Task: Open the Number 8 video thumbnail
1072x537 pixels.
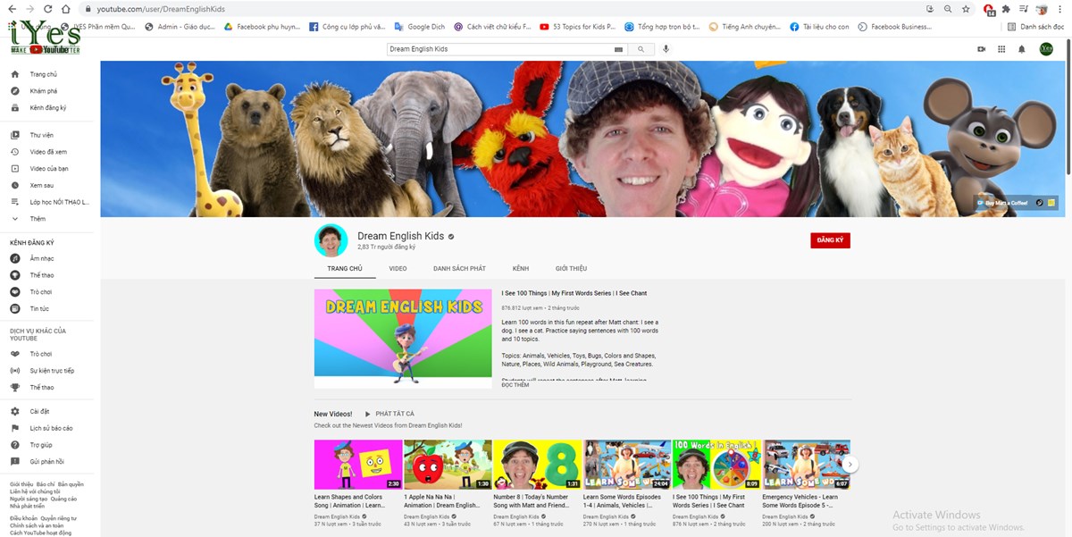Action: 537,465
